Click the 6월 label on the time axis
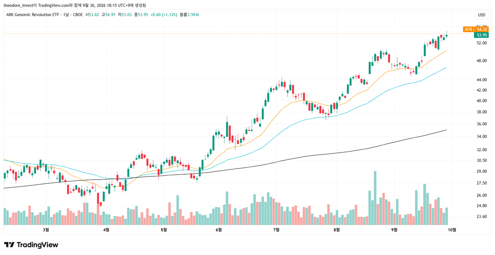The height and width of the screenshot is (255, 495). [219, 229]
